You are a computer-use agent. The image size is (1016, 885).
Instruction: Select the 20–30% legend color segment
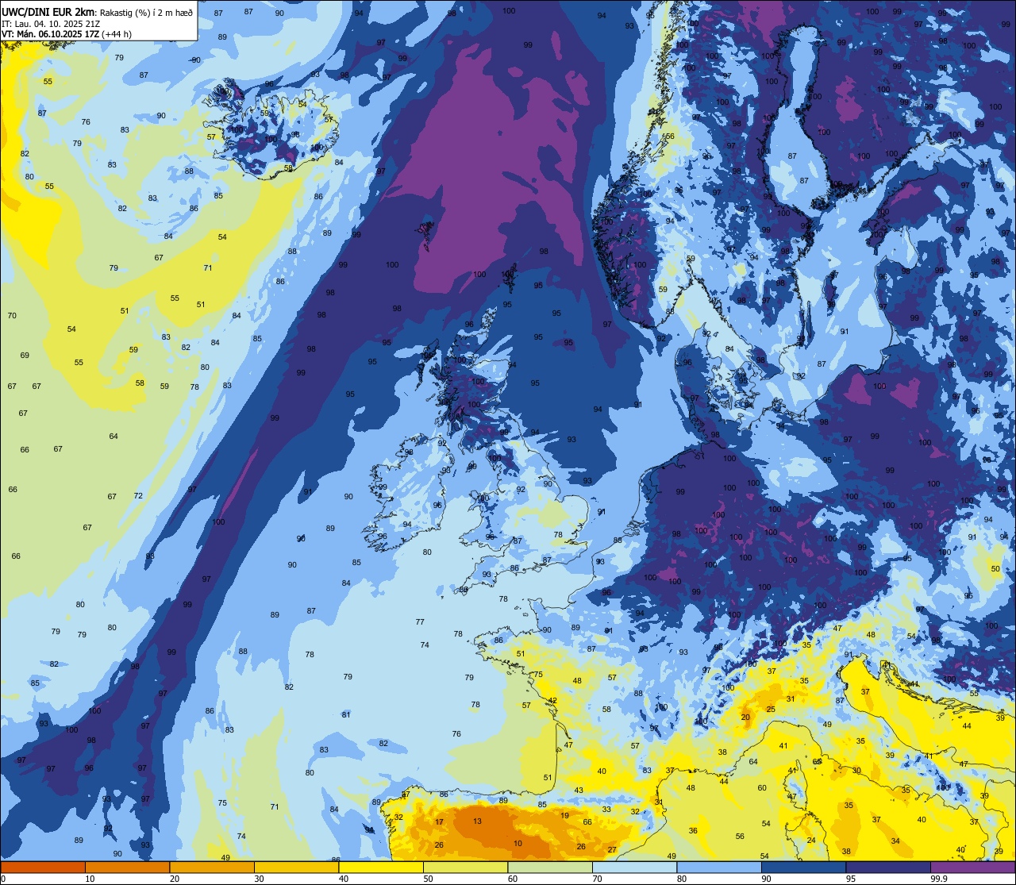coord(212,867)
